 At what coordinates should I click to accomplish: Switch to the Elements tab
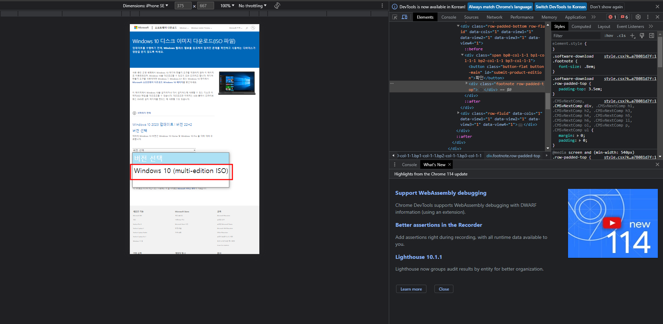[x=425, y=17]
